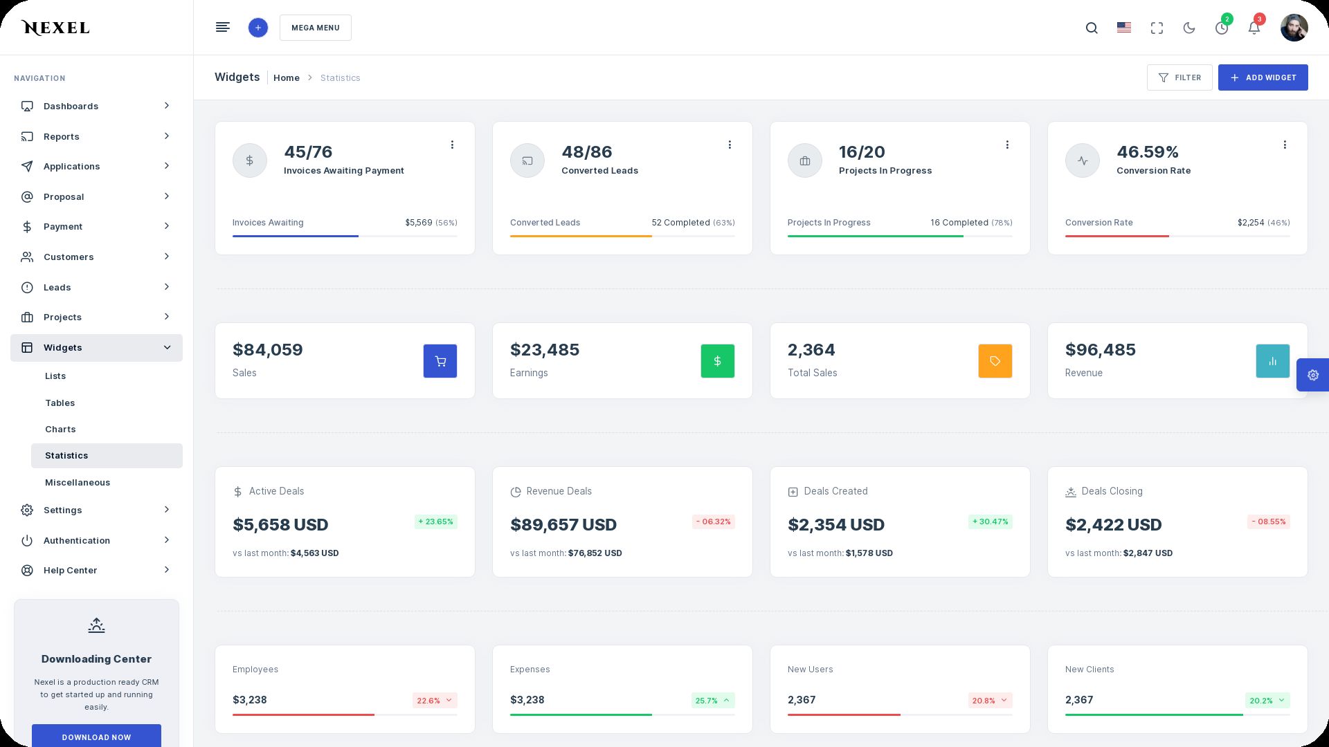This screenshot has height=747, width=1329.
Task: Click the US flag language icon
Action: 1124,28
